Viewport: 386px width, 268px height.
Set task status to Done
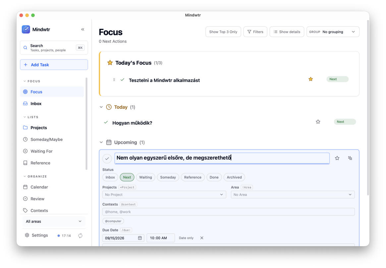pos(214,177)
